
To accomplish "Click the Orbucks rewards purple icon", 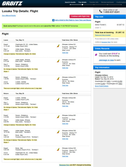I will coord(96,55).
